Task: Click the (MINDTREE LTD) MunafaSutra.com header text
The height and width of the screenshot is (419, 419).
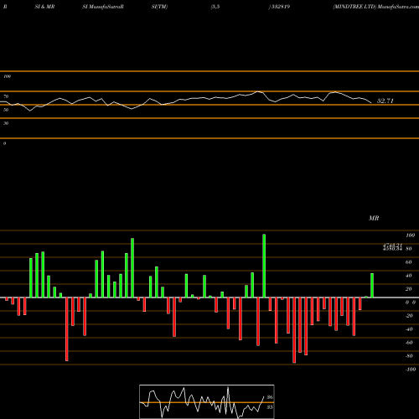Action: click(375, 7)
